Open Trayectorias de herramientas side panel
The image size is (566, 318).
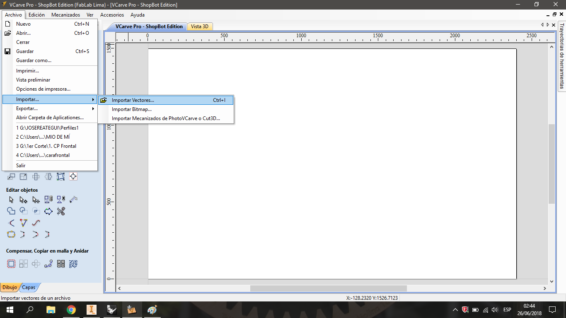(562, 56)
